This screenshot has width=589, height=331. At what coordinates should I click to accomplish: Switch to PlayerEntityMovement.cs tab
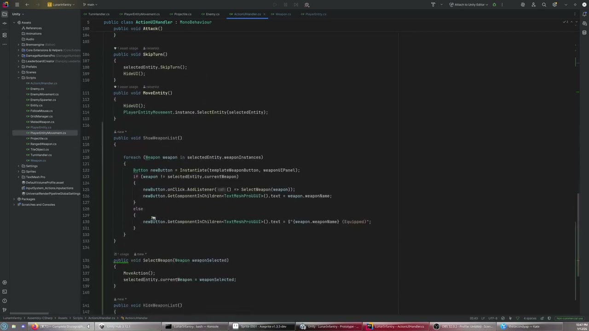[x=139, y=14]
